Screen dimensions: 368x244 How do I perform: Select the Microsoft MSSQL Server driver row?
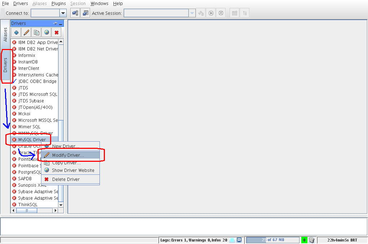tap(35, 120)
